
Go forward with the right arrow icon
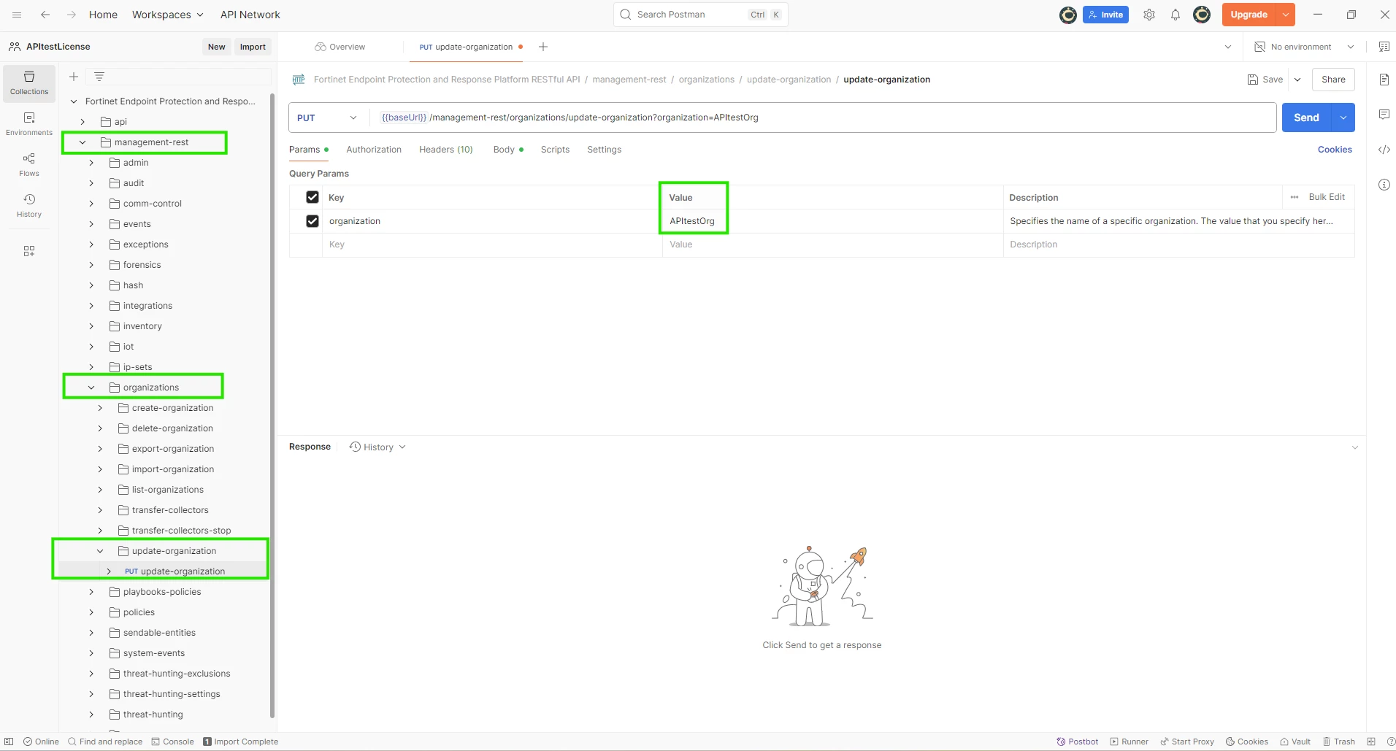click(71, 15)
